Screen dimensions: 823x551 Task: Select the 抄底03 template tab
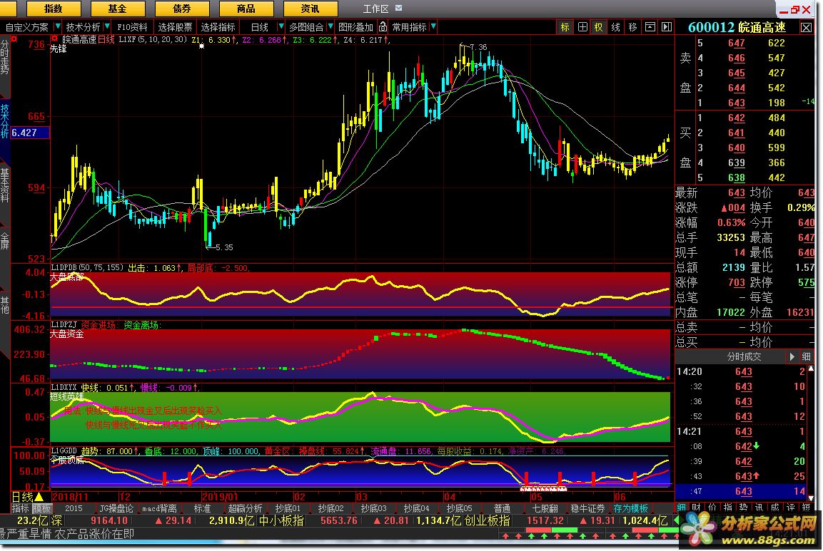pyautogui.click(x=373, y=508)
